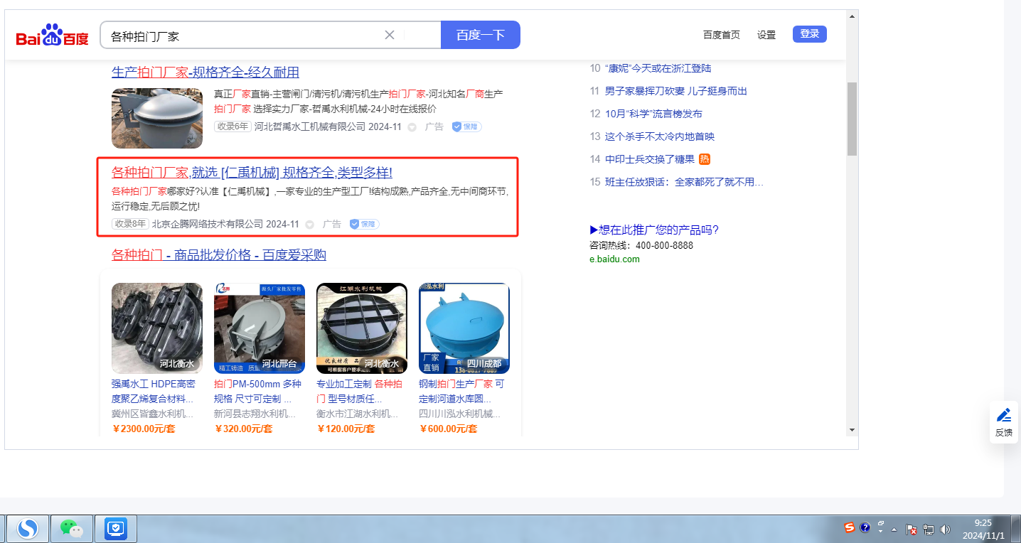This screenshot has width=1021, height=543.
Task: Click the e.baidu.com link
Action: coord(614,259)
